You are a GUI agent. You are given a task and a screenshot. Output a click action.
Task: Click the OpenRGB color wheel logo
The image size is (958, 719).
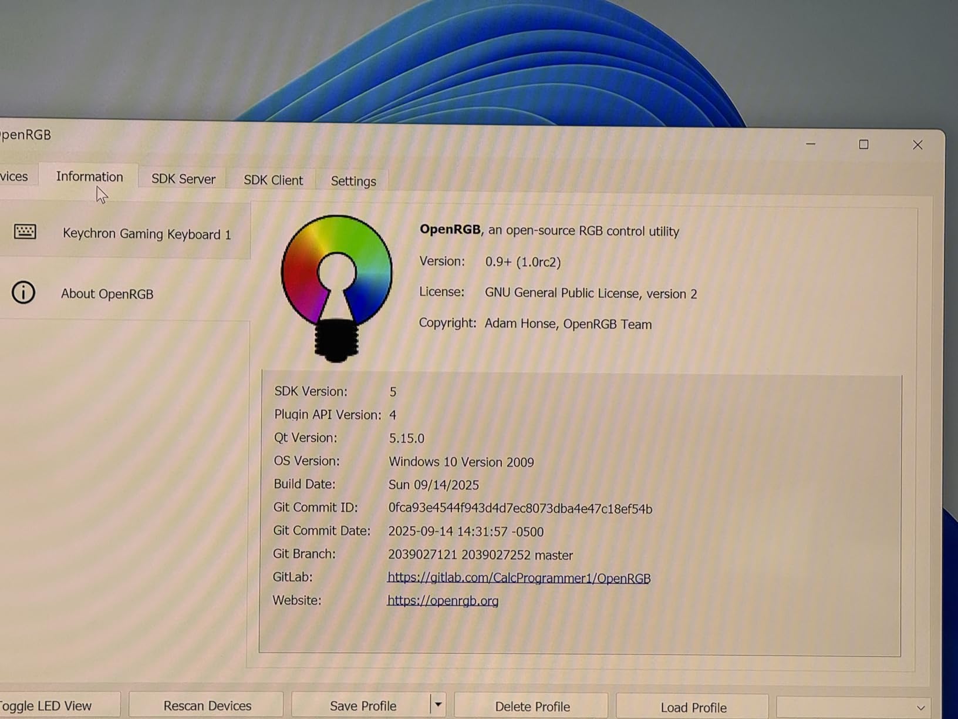[336, 288]
